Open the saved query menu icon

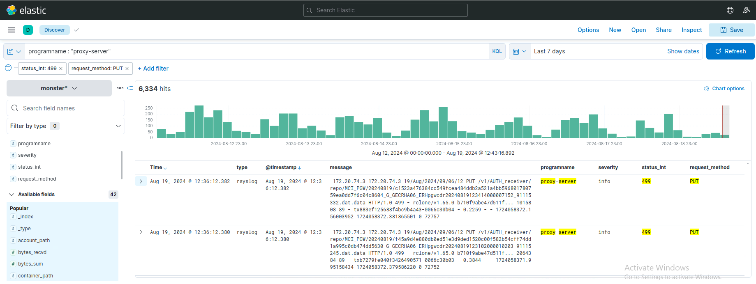(14, 51)
